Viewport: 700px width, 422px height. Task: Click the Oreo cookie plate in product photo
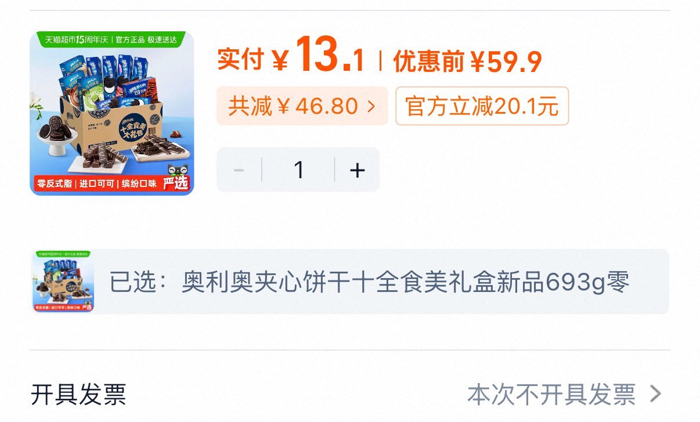(x=57, y=134)
